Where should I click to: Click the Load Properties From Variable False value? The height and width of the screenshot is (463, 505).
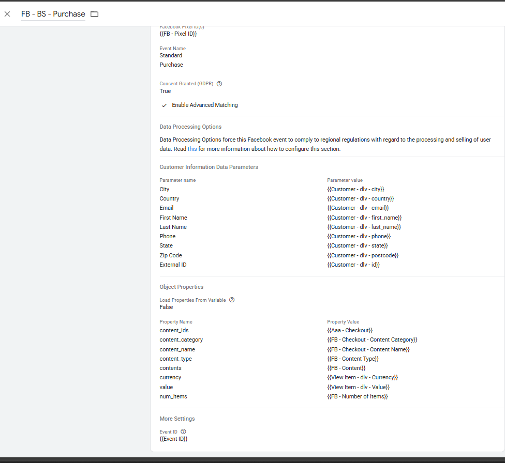[x=166, y=307]
